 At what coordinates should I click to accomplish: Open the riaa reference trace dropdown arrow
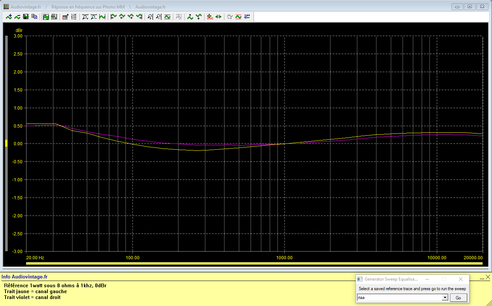(x=445, y=298)
